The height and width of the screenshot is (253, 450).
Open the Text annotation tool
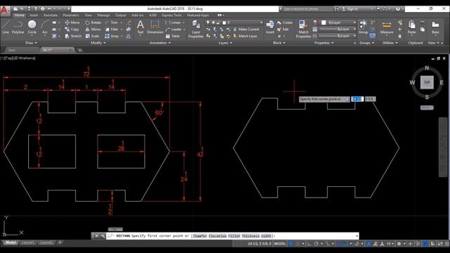click(x=140, y=27)
